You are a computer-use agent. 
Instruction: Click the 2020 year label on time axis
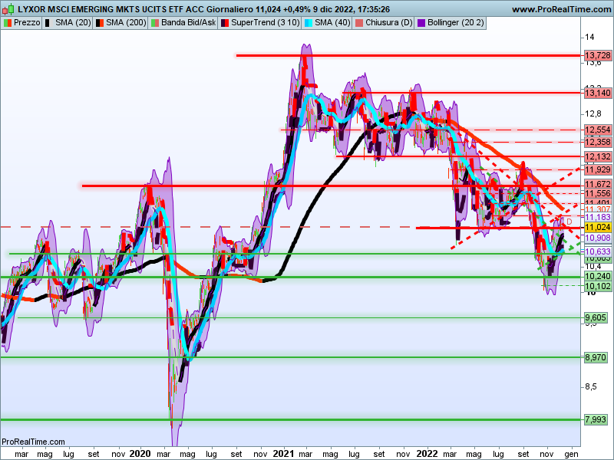[x=140, y=454]
